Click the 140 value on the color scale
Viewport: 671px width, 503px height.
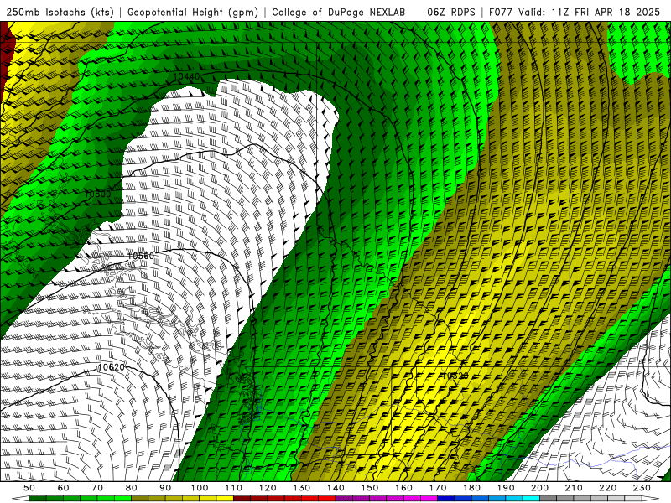335,488
